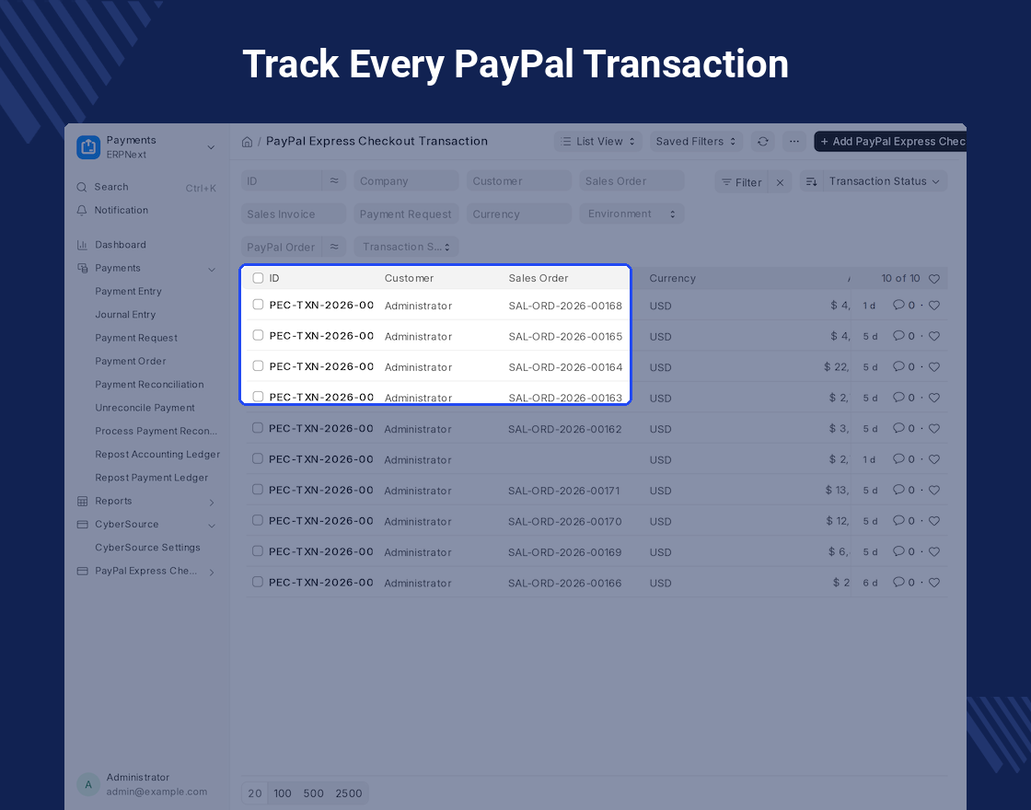Open the Transaction S... filter dropdown

click(x=406, y=247)
